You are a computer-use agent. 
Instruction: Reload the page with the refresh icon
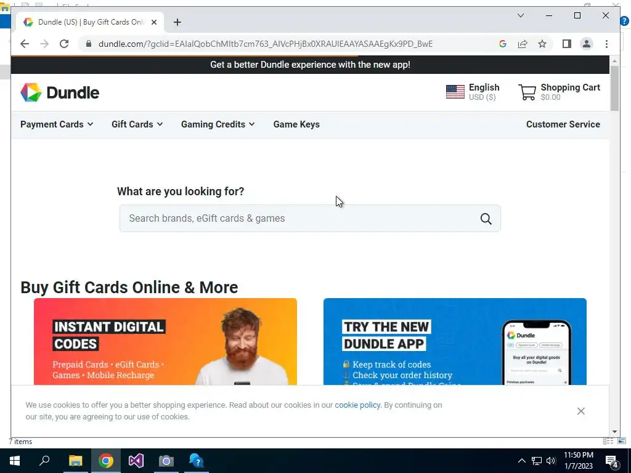click(x=64, y=44)
